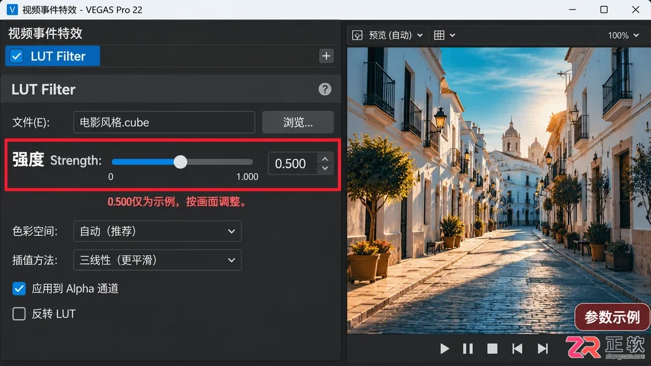
Task: Increase Strength value with up arrow
Action: [x=325, y=158]
